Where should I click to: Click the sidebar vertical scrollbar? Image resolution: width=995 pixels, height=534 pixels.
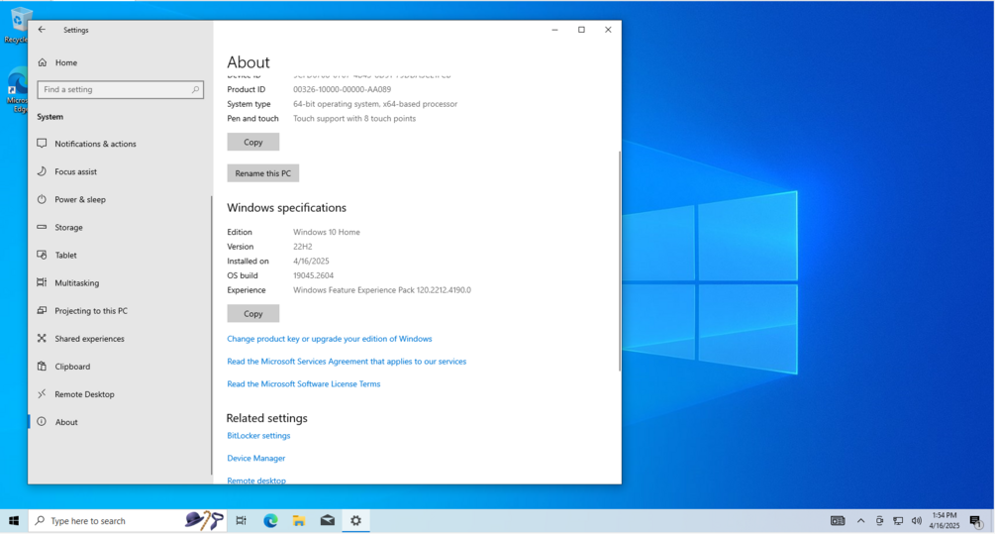click(211, 335)
